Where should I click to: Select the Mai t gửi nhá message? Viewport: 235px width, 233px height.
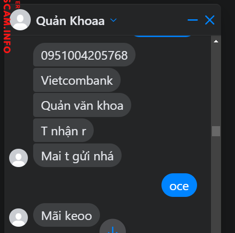[77, 155]
